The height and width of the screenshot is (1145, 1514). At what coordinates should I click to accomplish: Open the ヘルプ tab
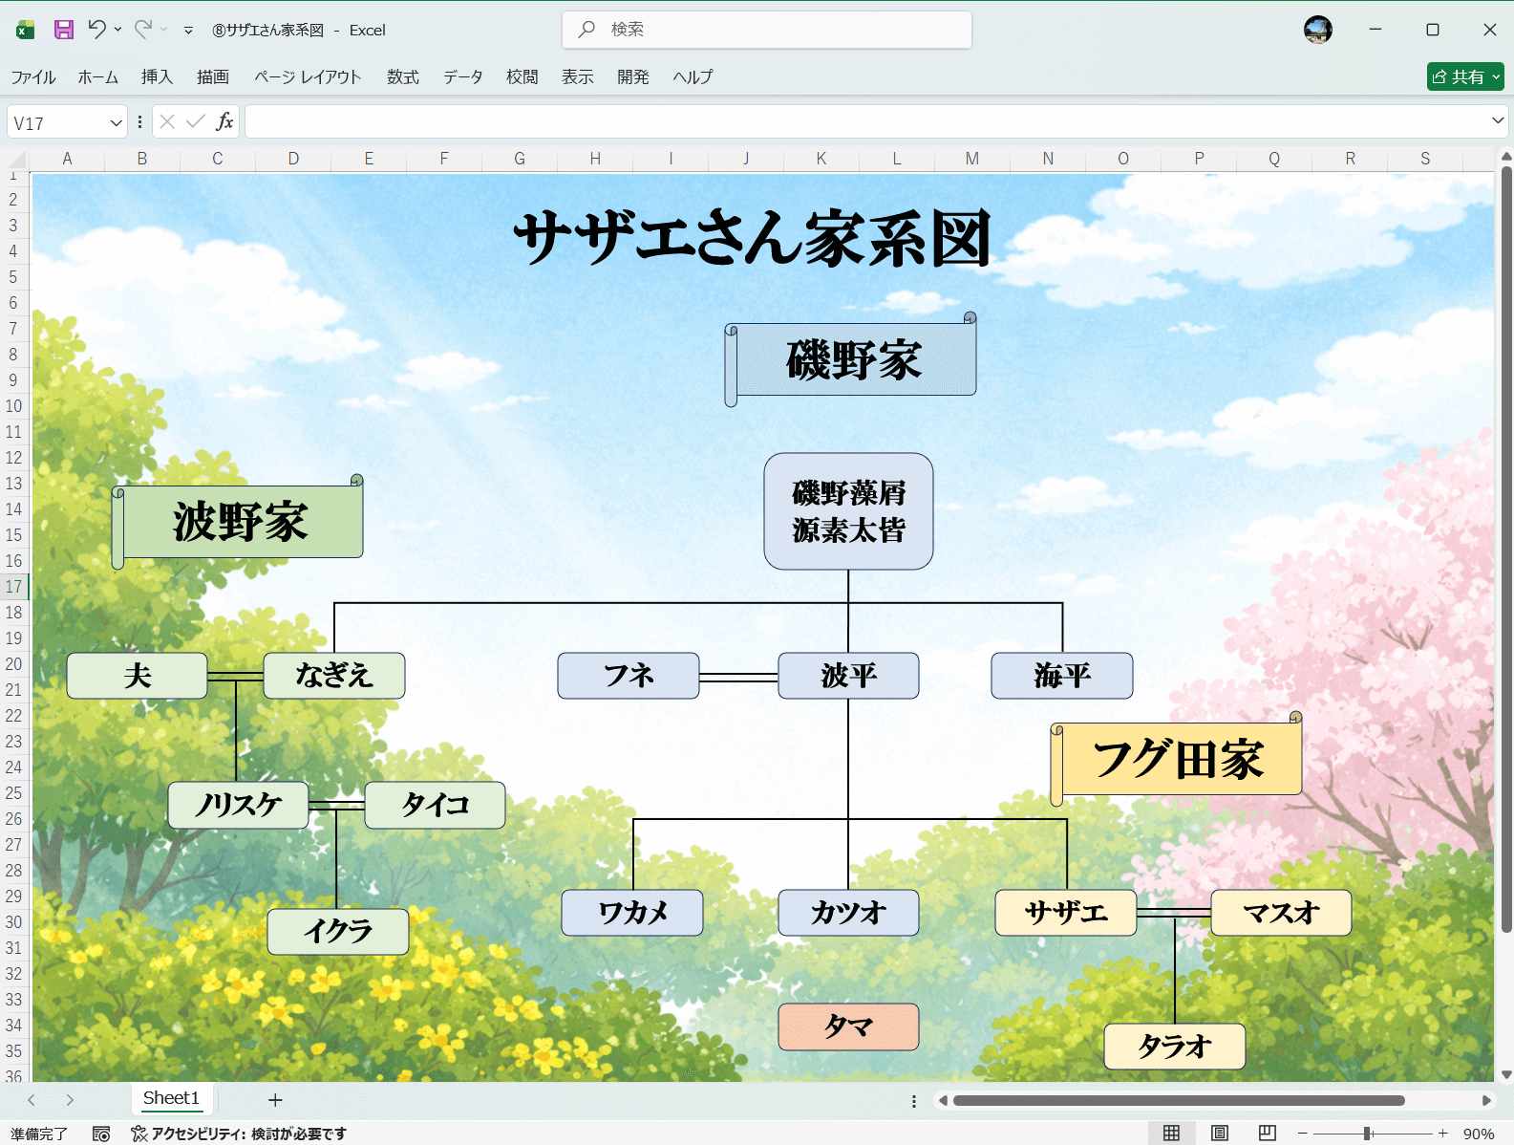tap(693, 76)
